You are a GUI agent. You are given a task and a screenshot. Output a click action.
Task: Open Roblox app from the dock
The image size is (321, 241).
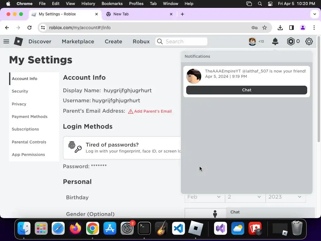pyautogui.click(x=196, y=228)
